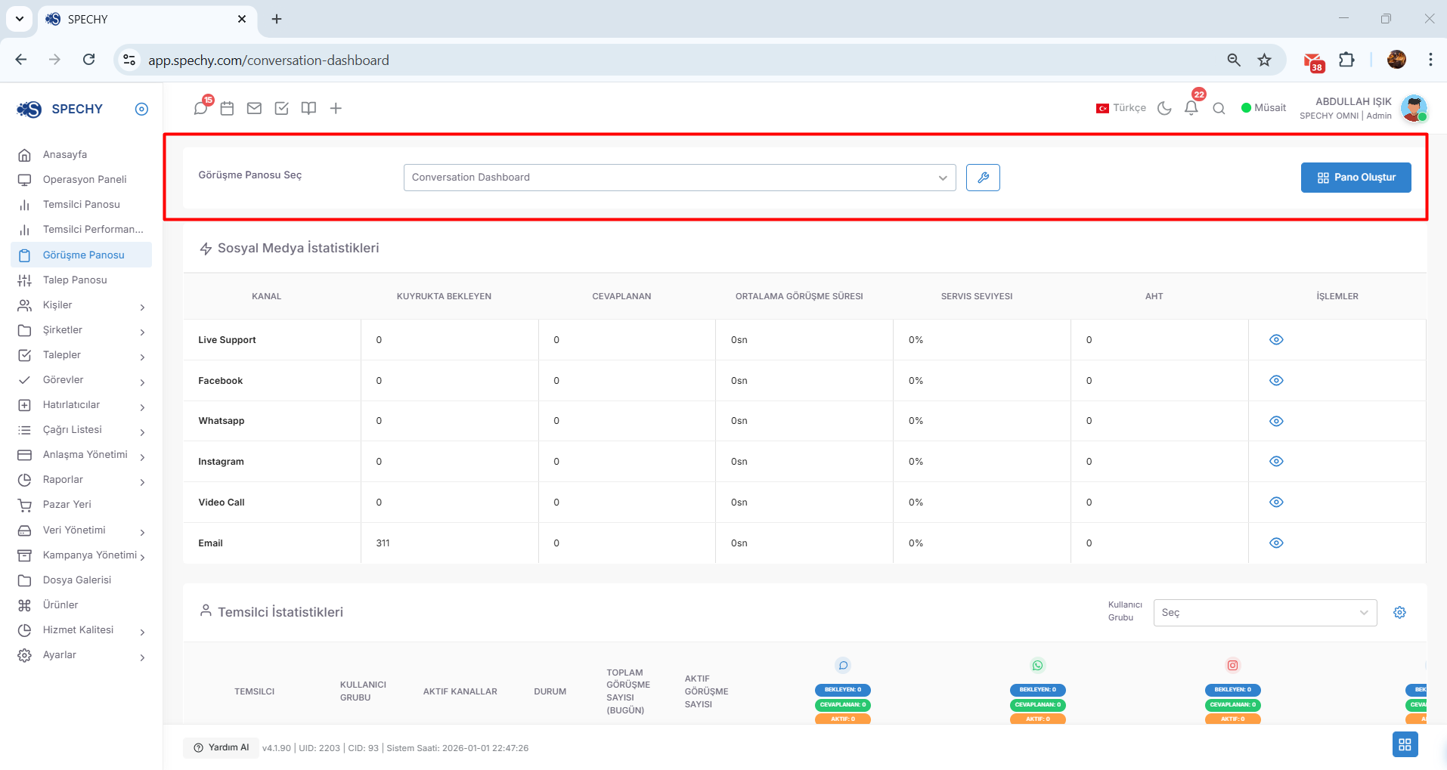This screenshot has height=770, width=1447.
Task: Open Talep Panosu in sidebar
Action: coord(81,280)
